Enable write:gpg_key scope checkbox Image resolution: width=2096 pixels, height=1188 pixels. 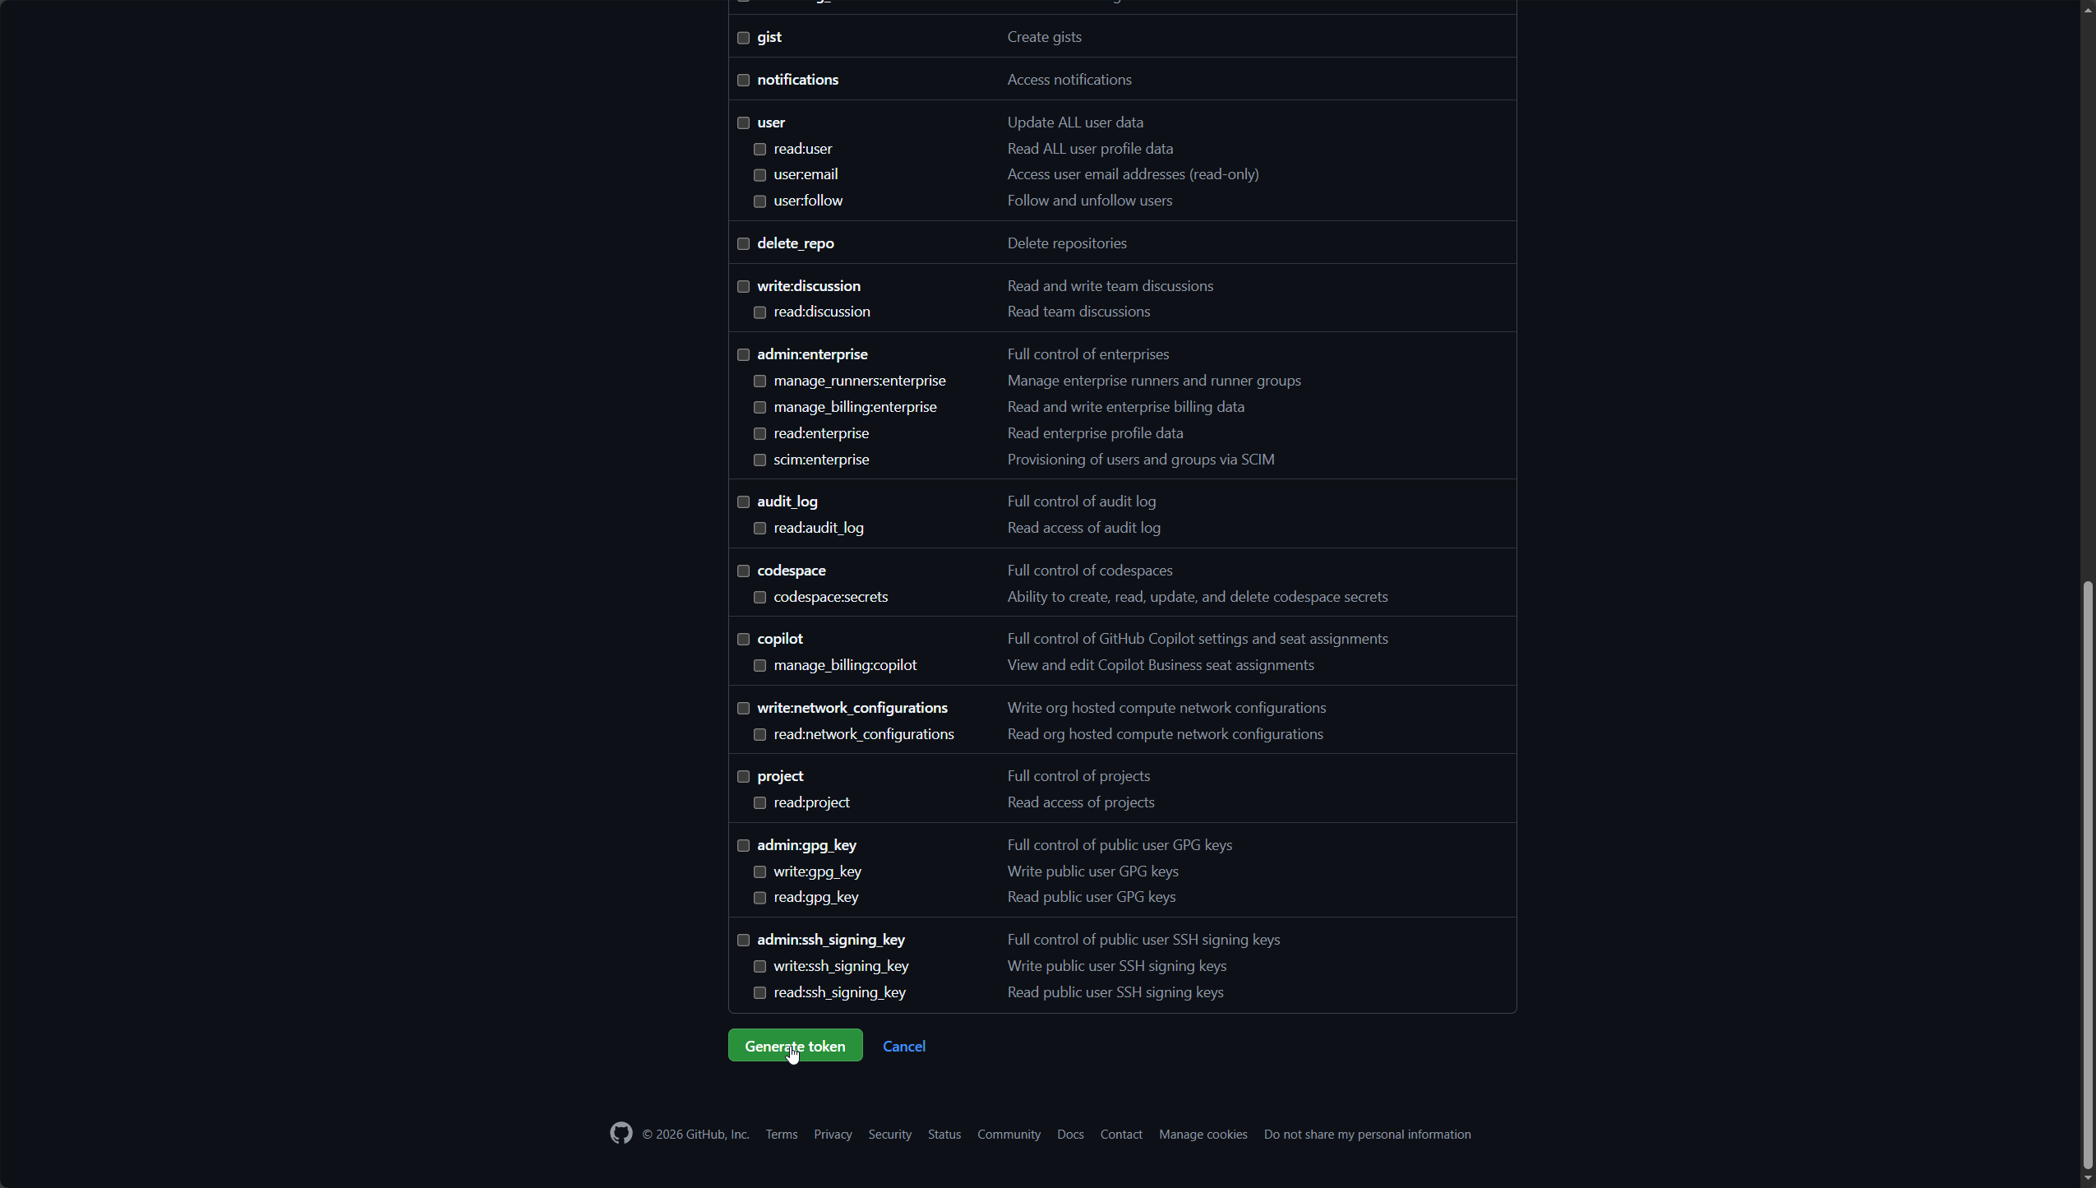[x=759, y=872]
